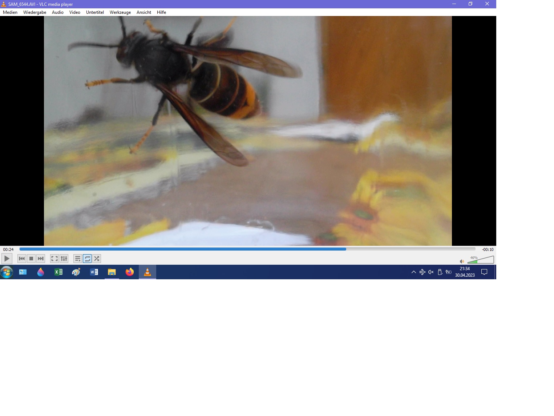Open Firefox from the taskbar
Viewport: 554px width, 416px height.
pos(129,272)
